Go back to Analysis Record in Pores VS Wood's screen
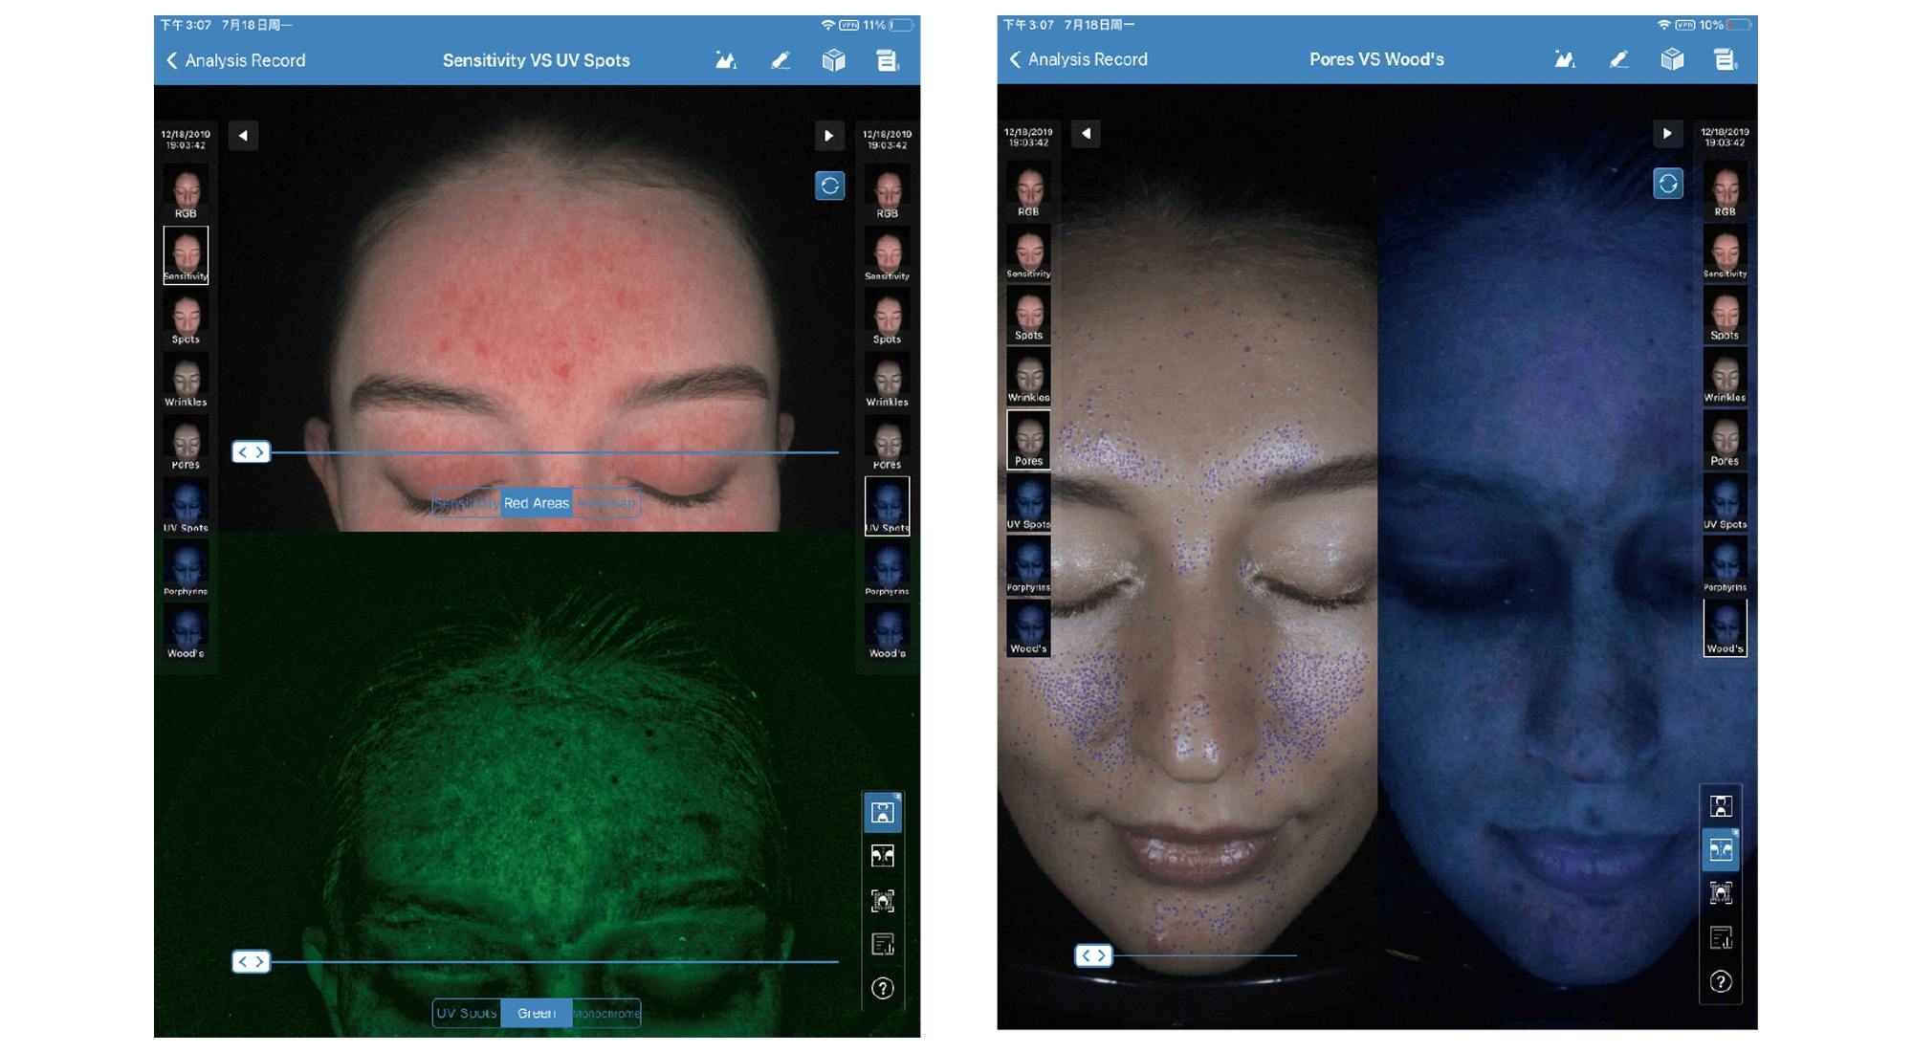 (x=1078, y=59)
